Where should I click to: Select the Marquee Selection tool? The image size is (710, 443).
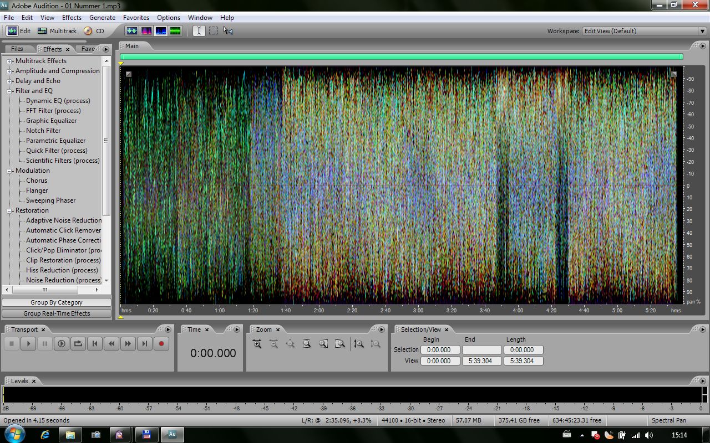point(213,31)
